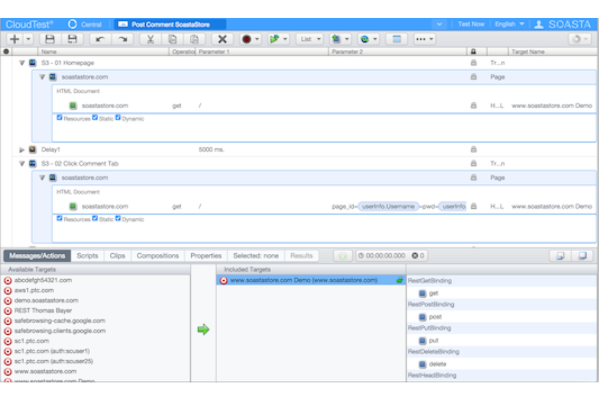
Task: Toggle Static checkbox under S3 - 02 Click Comment Tab
Action: (x=95, y=218)
